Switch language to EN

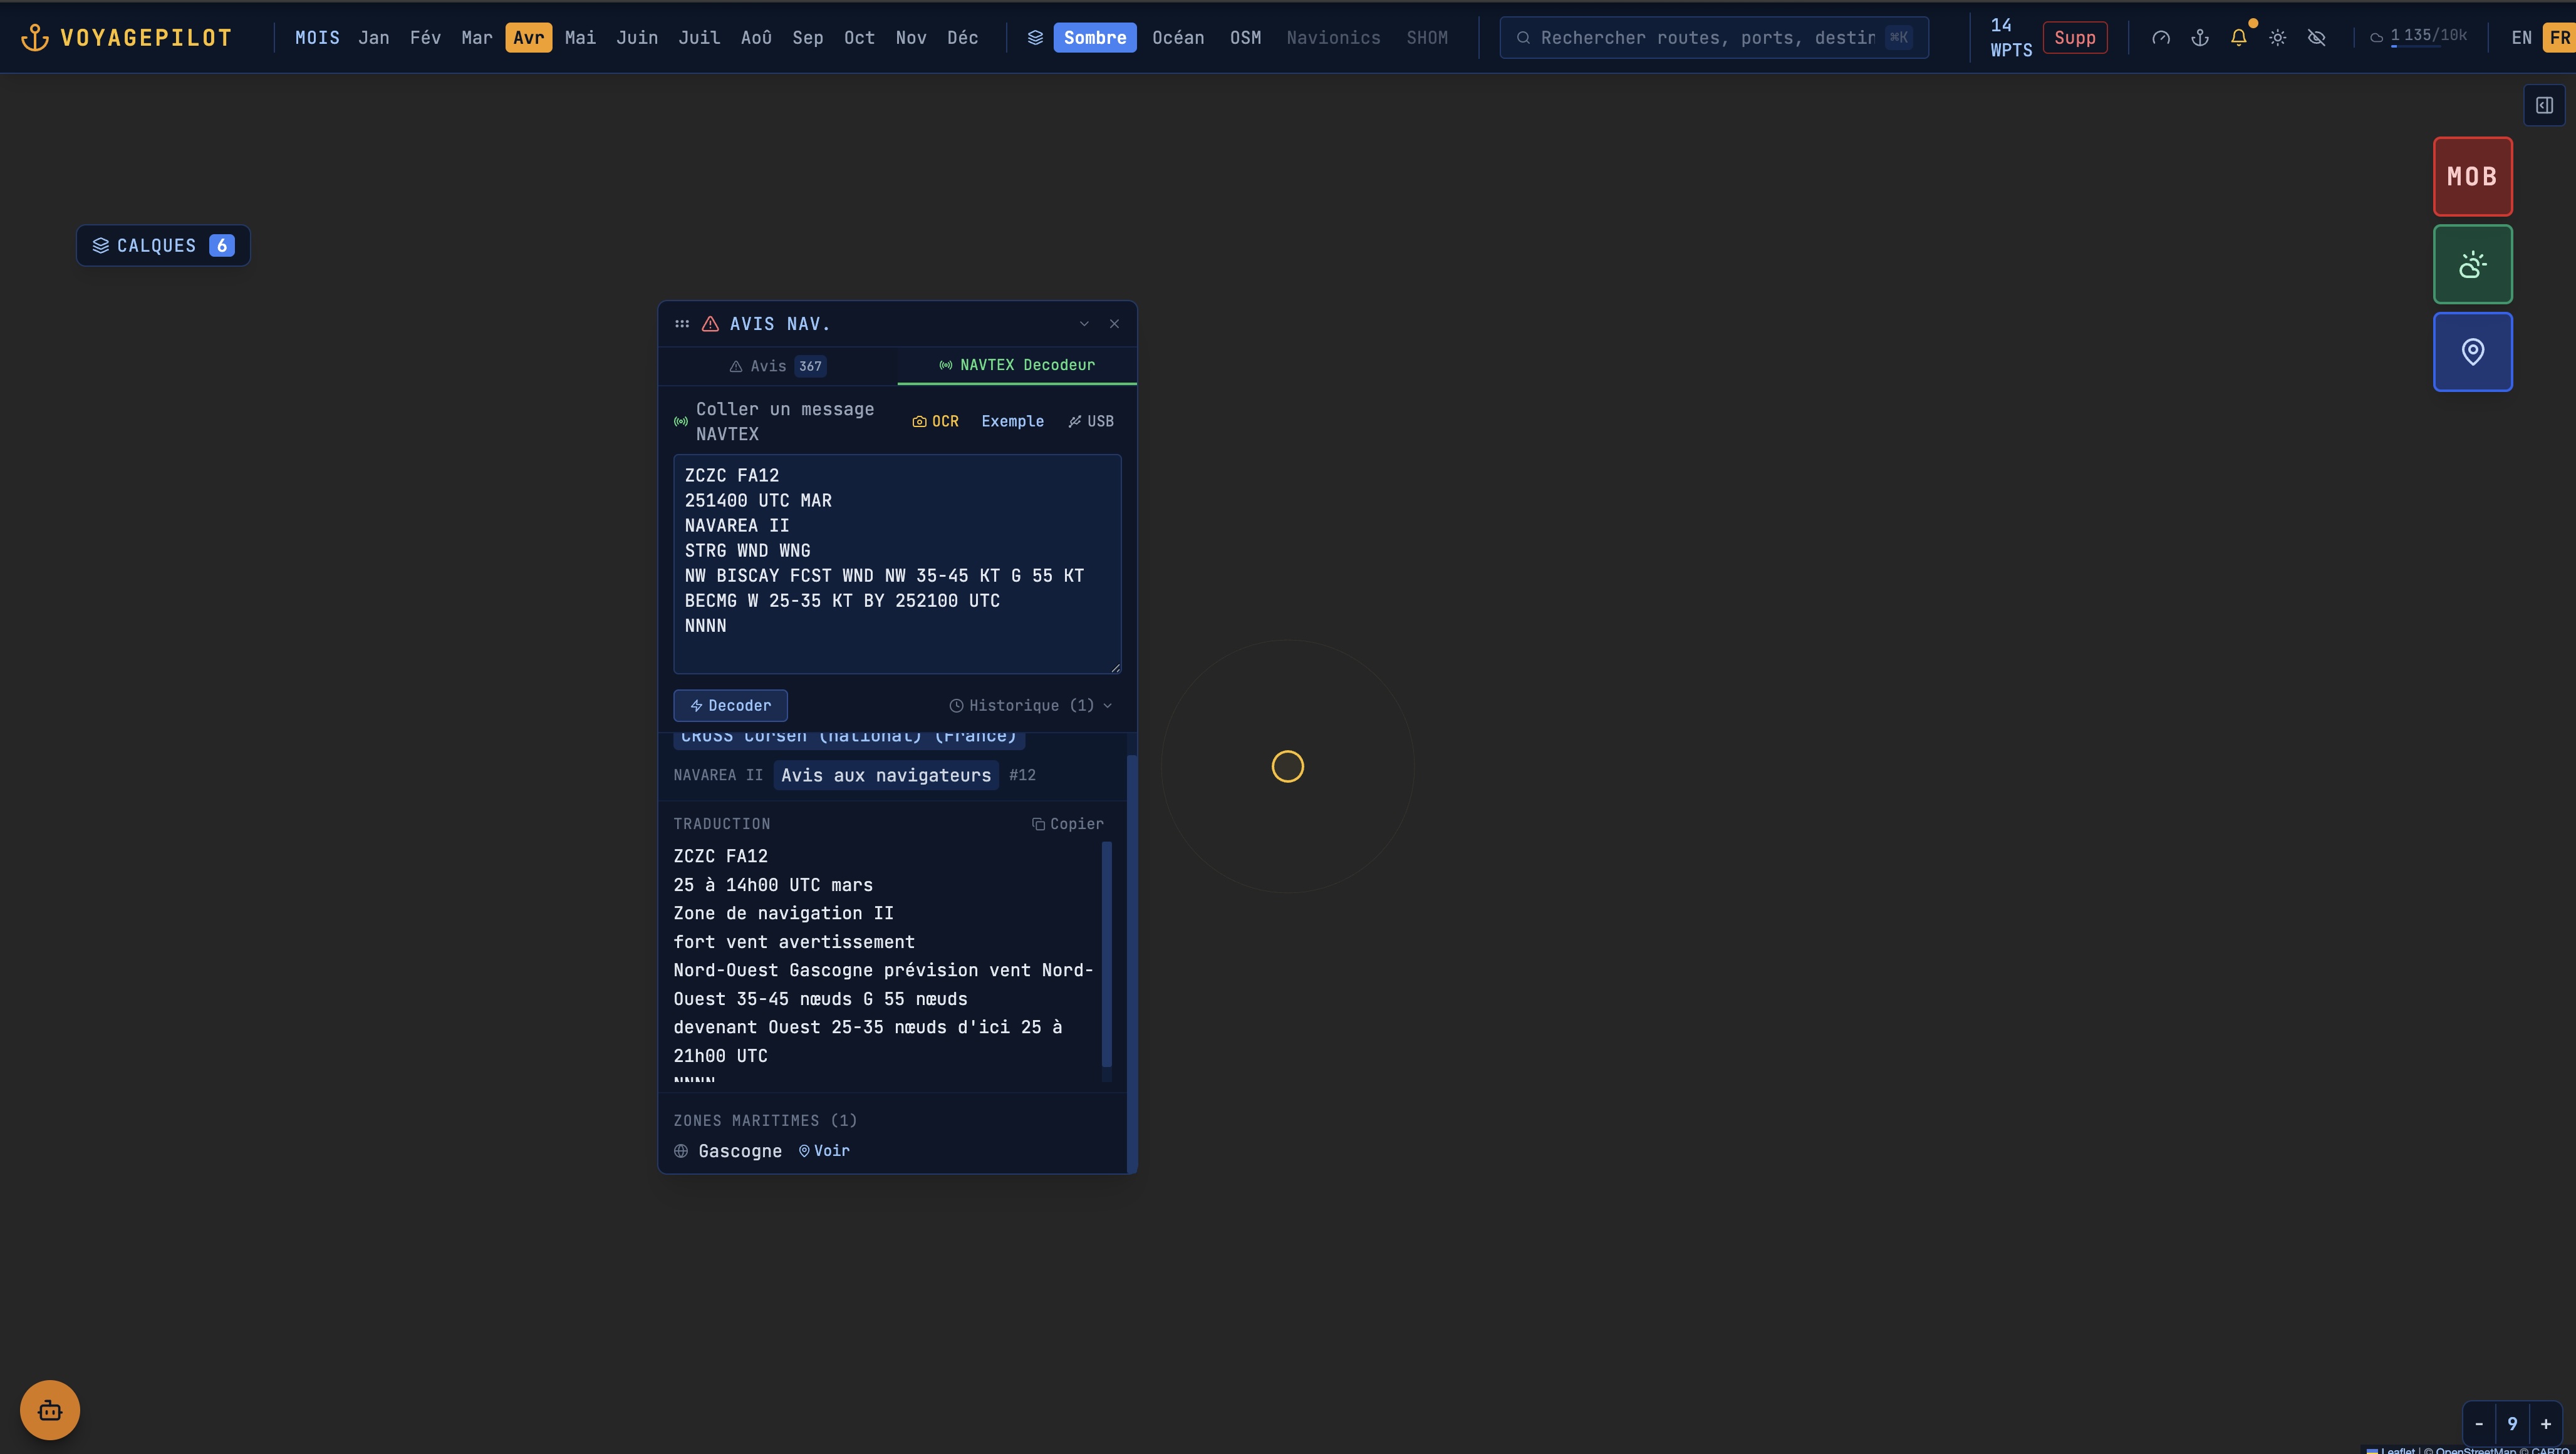point(2521,38)
